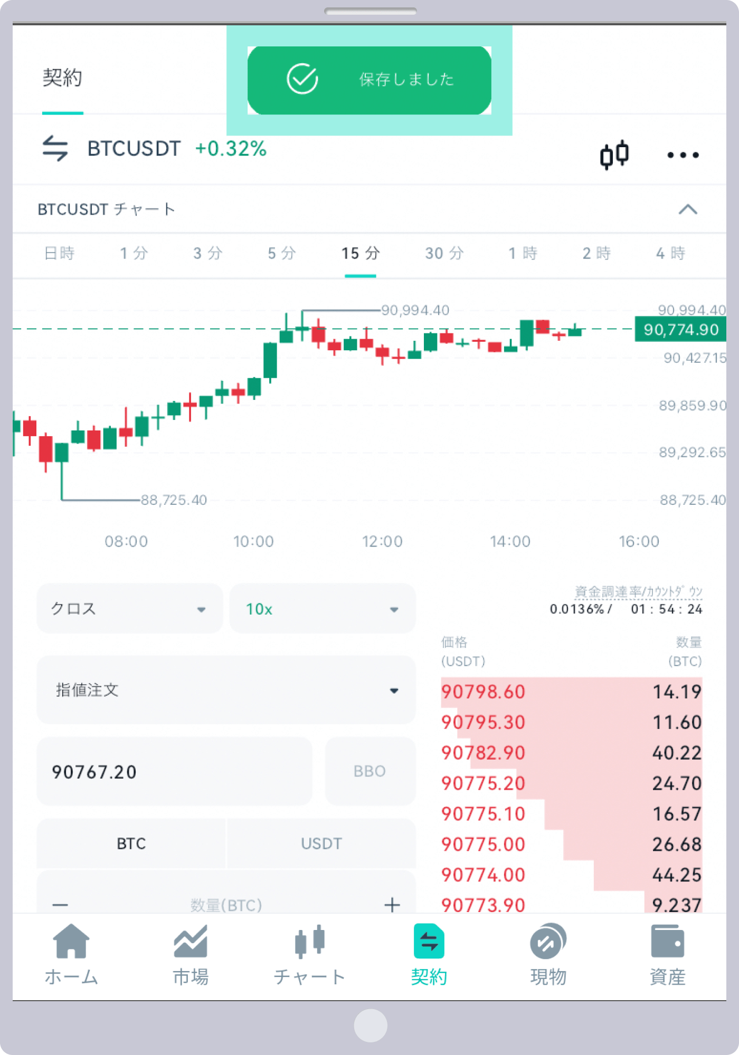The width and height of the screenshot is (739, 1055).
Task: Tap the checkmark icon in the saved notification
Action: (302, 79)
